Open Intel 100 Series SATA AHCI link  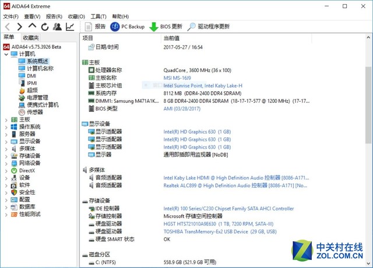(x=228, y=209)
